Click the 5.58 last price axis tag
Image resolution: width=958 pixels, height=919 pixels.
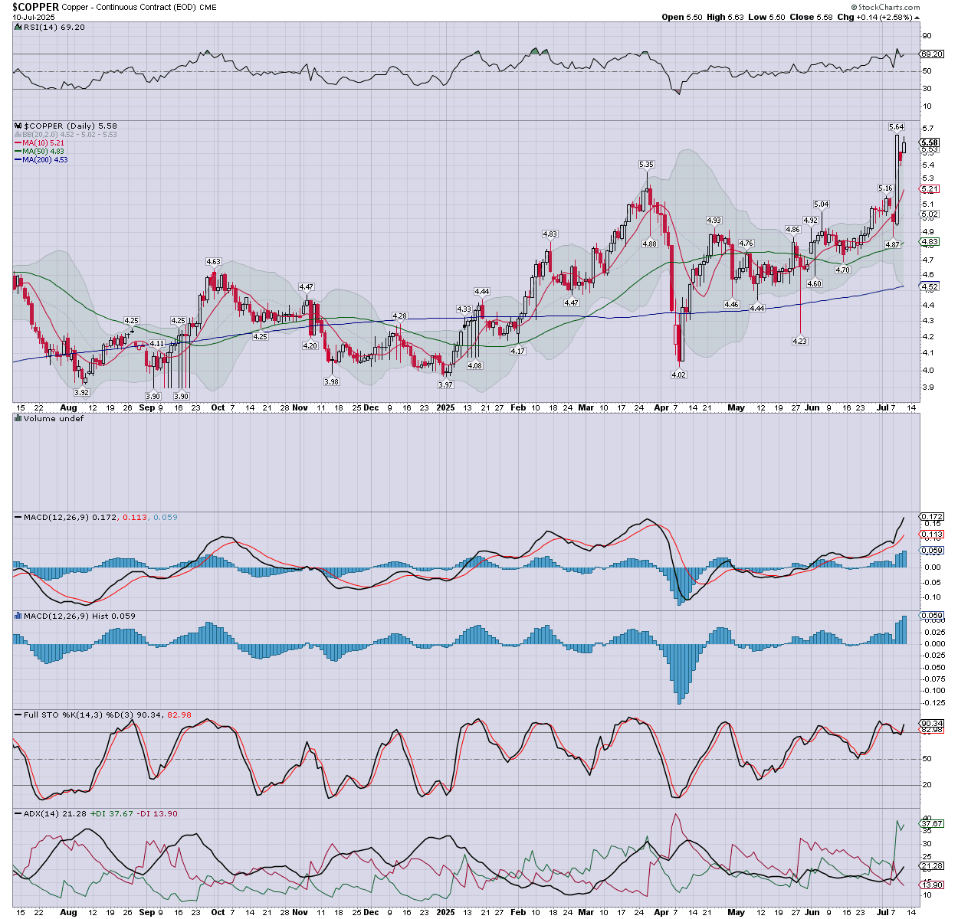tap(930, 143)
